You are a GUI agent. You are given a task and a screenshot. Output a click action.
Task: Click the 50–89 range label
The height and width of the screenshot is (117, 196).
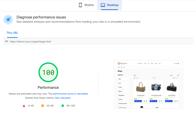50,106
